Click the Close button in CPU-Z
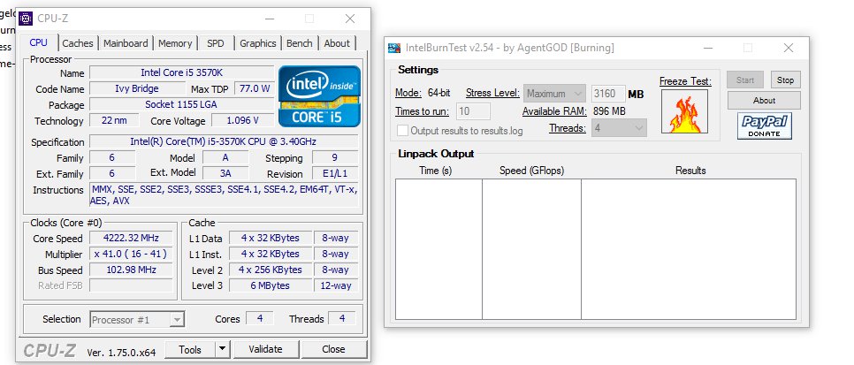 point(333,349)
